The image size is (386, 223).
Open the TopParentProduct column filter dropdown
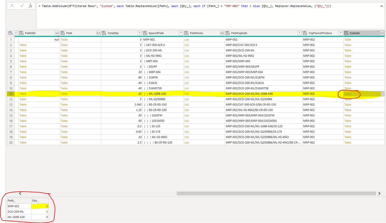[340, 33]
